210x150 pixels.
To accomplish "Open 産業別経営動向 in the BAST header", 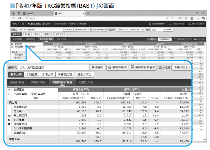I will tap(157, 24).
